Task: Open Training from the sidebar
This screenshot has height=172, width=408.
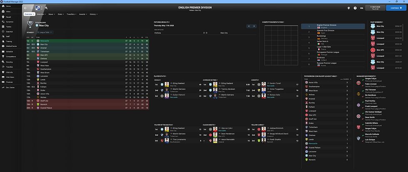Action: 8,41
